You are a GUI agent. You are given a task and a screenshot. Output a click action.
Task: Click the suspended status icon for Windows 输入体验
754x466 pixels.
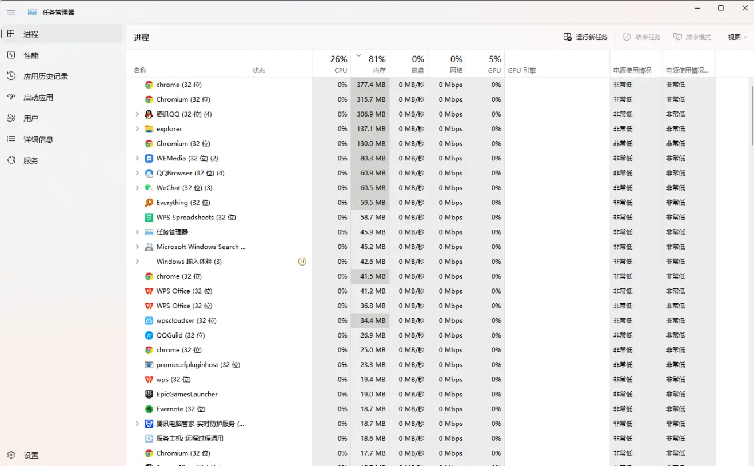pyautogui.click(x=302, y=262)
